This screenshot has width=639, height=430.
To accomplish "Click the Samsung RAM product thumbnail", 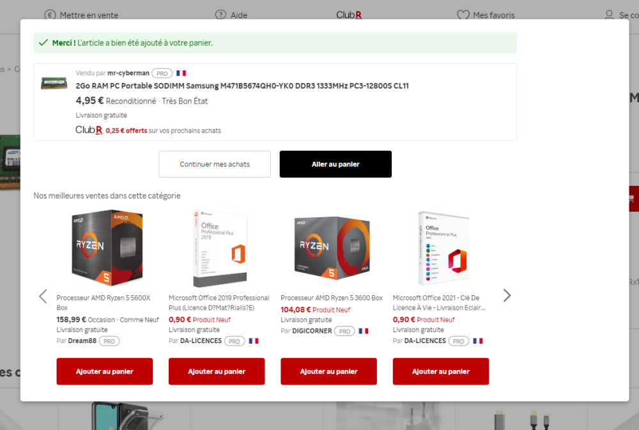I will 54,82.
